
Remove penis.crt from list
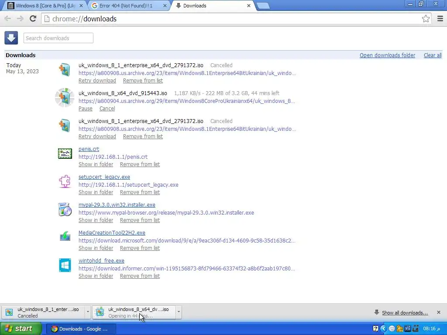[x=140, y=164]
